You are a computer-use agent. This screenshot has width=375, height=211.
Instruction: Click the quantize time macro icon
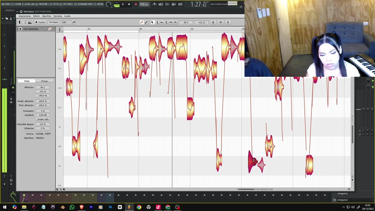(221, 22)
